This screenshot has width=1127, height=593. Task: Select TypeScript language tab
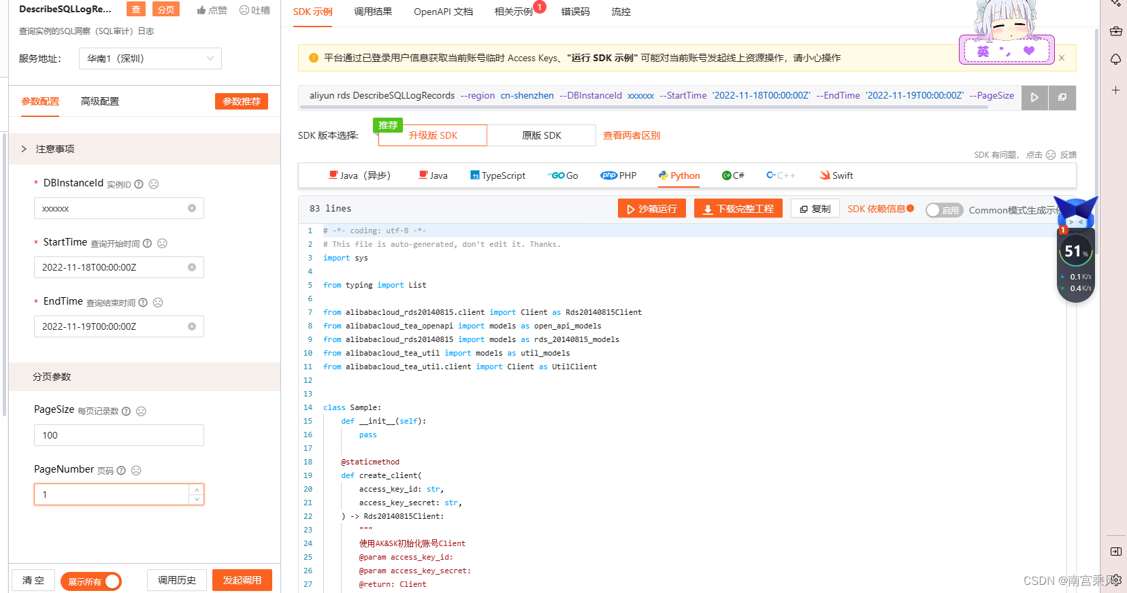click(498, 175)
